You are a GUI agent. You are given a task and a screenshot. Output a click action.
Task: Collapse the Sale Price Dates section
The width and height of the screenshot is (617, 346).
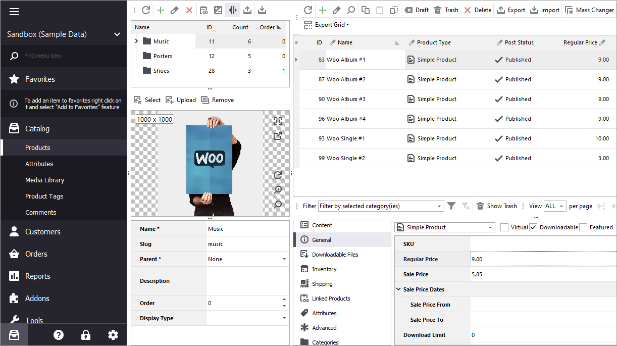[x=399, y=289]
